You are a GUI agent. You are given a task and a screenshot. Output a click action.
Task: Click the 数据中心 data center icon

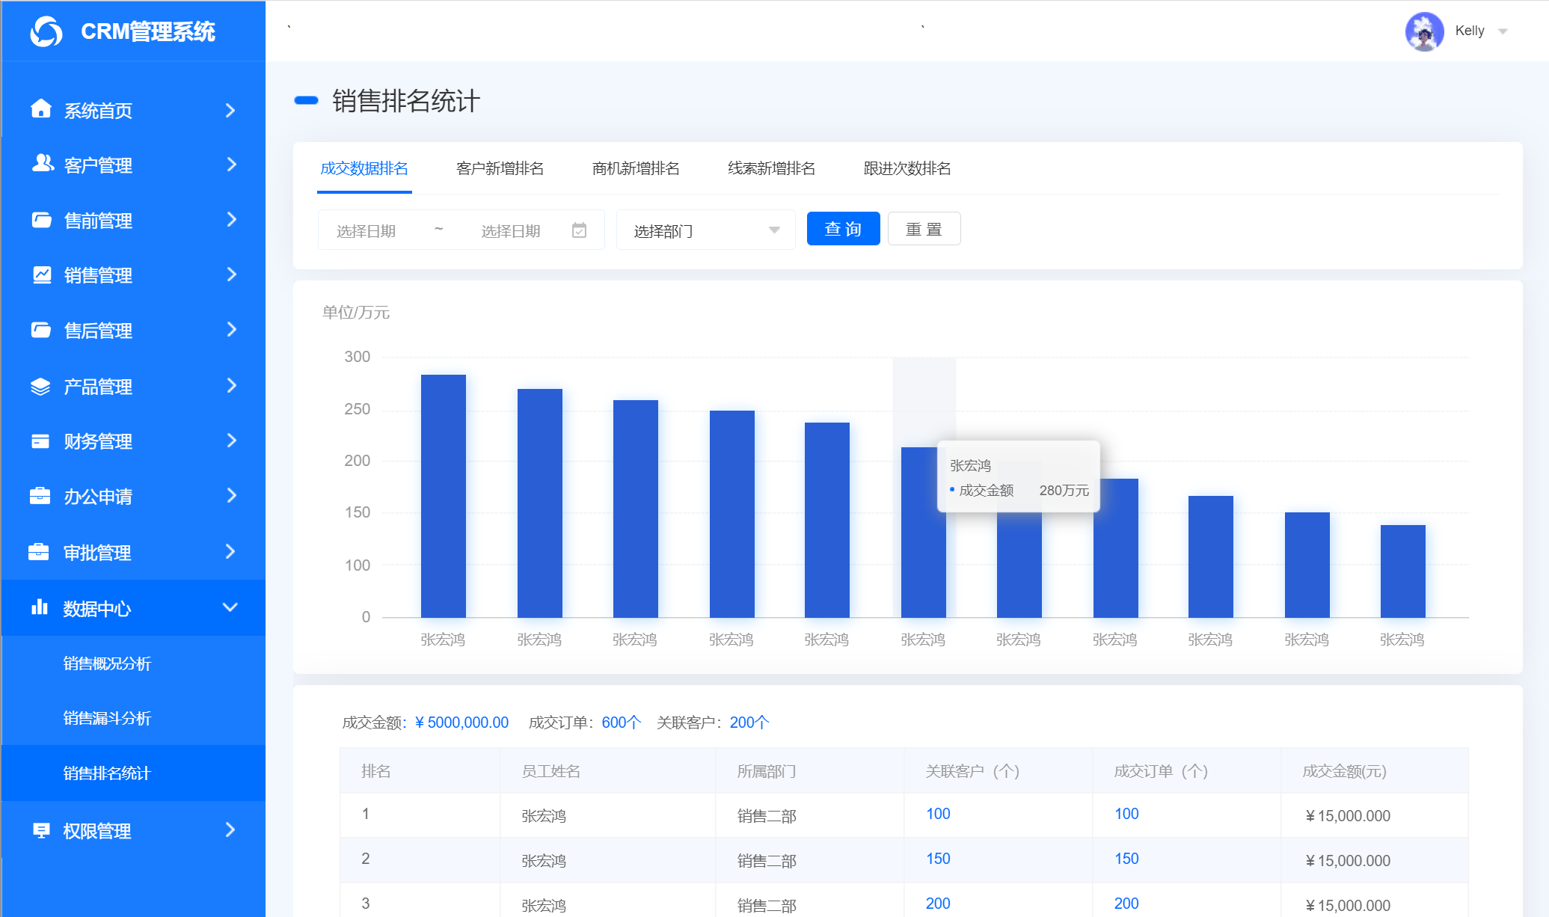pos(41,607)
